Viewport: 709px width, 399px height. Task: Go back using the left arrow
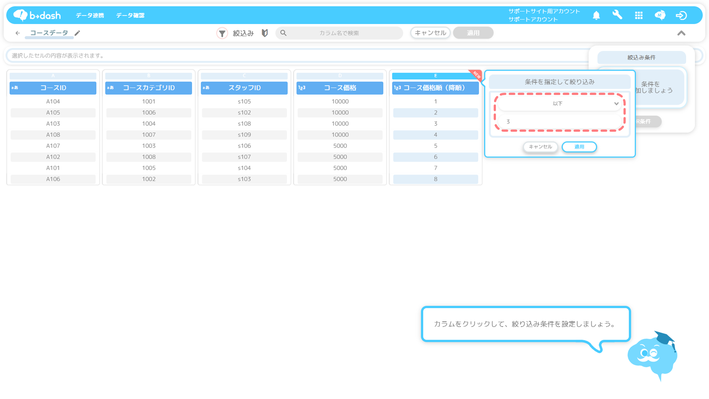pyautogui.click(x=18, y=33)
